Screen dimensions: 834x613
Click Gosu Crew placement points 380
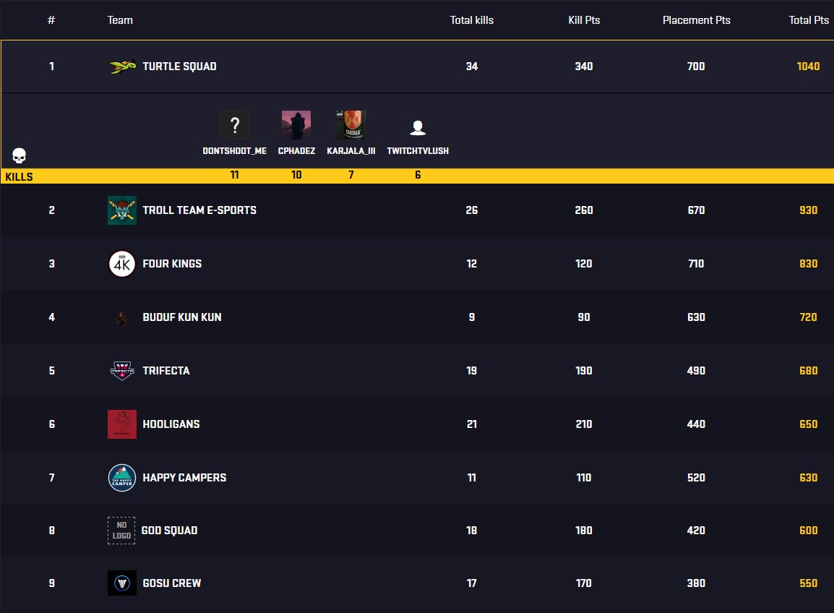(x=696, y=583)
